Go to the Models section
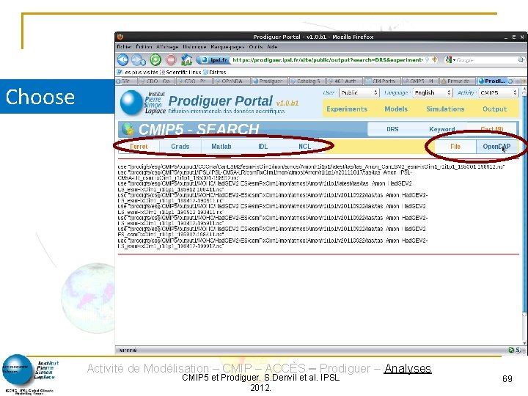Image resolution: width=528 pixels, height=396 pixels. pyautogui.click(x=396, y=109)
